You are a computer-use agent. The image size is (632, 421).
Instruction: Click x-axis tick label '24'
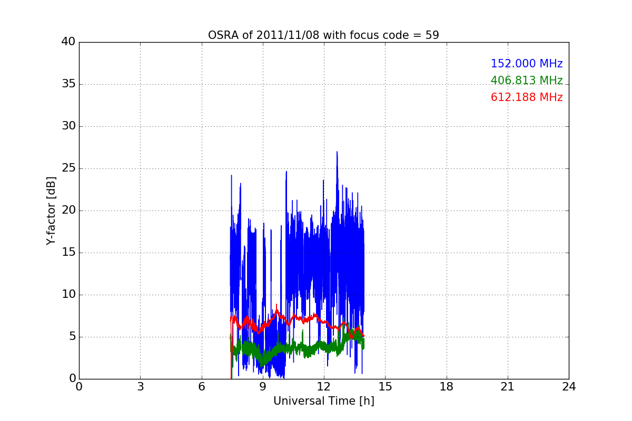(x=569, y=387)
